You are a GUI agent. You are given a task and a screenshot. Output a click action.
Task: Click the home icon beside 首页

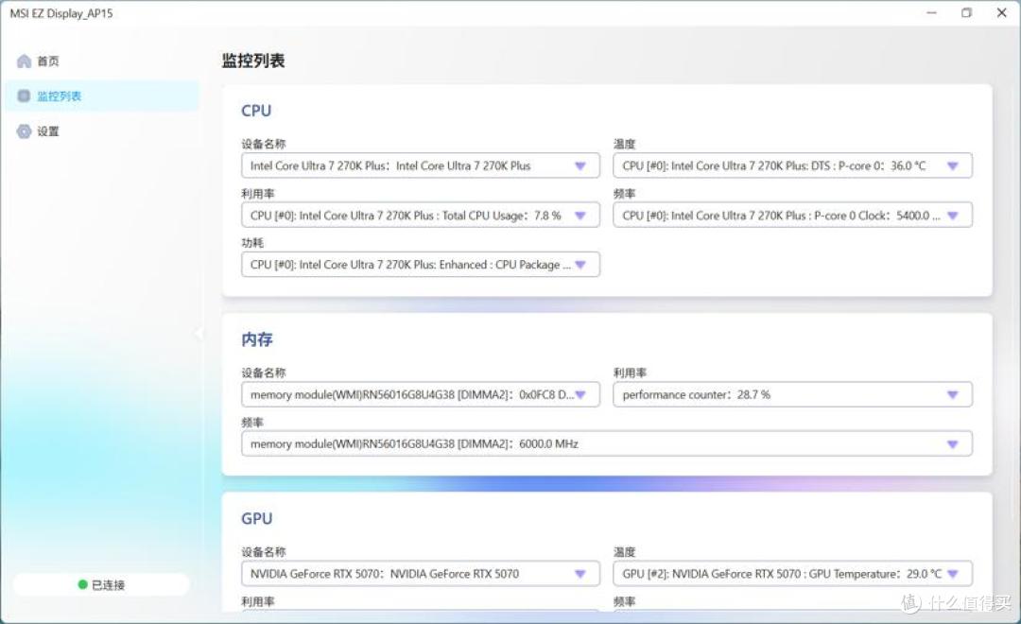(24, 61)
